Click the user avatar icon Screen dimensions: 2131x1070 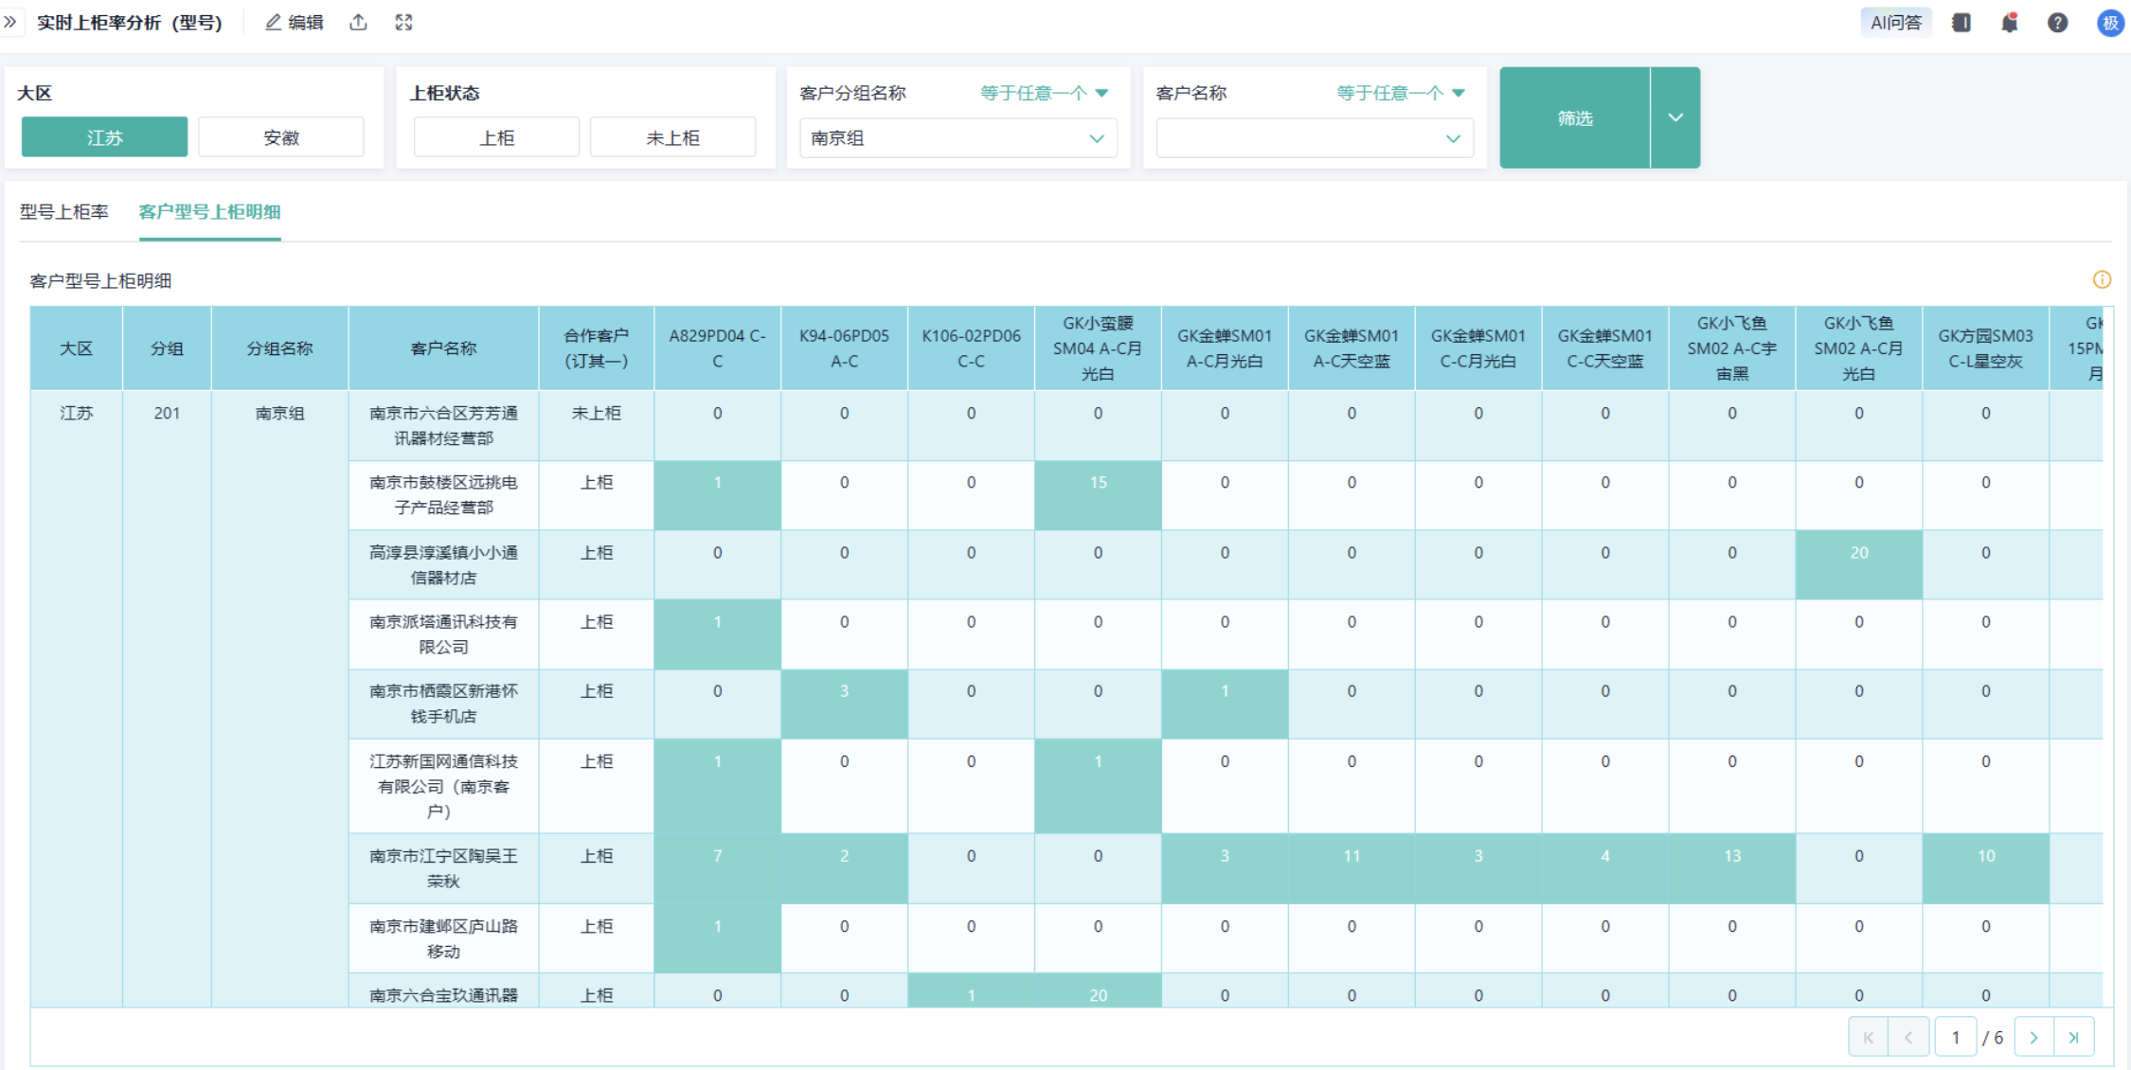2109,23
